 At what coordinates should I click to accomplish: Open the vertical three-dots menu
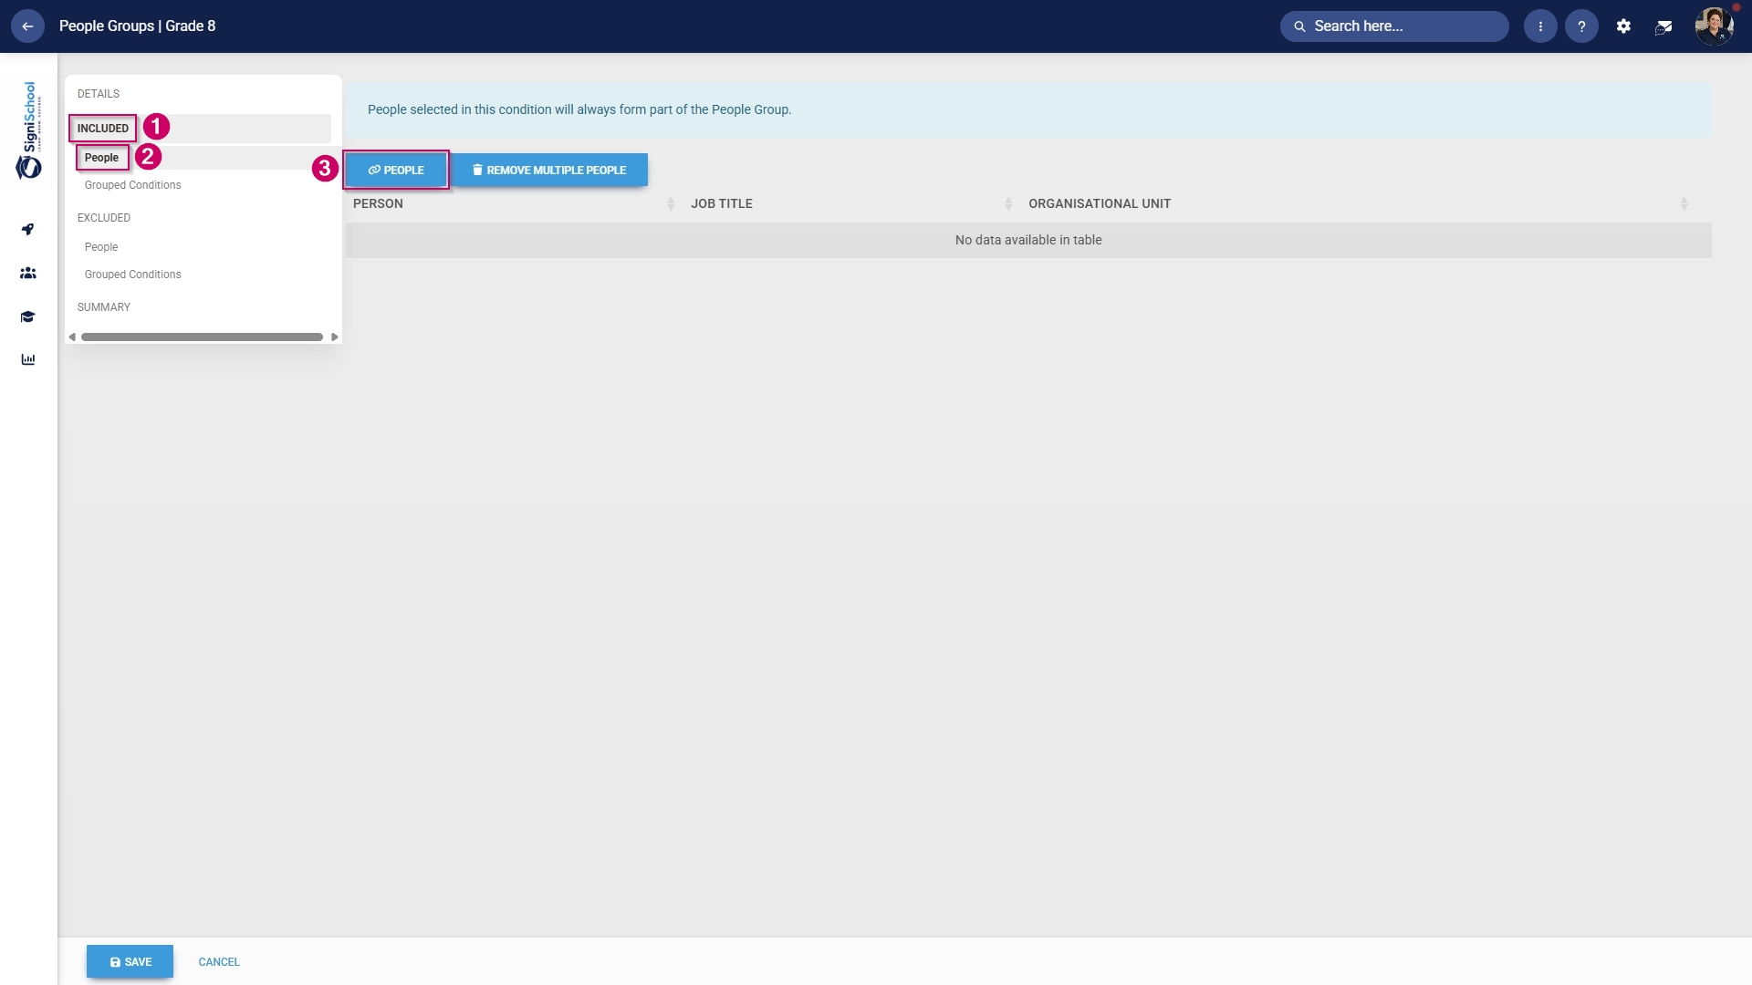point(1540,26)
